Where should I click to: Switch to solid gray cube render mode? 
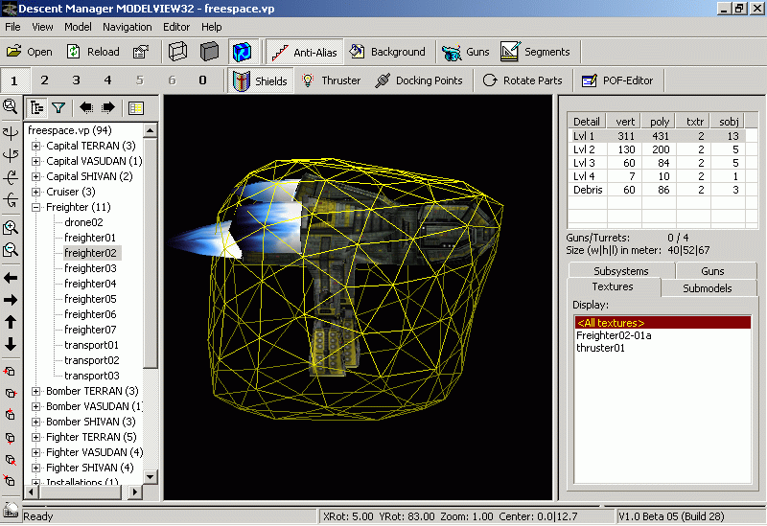(x=209, y=52)
